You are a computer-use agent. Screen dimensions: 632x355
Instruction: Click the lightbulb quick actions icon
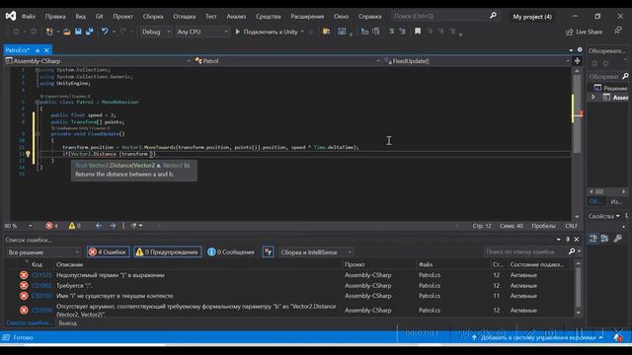pyautogui.click(x=29, y=154)
